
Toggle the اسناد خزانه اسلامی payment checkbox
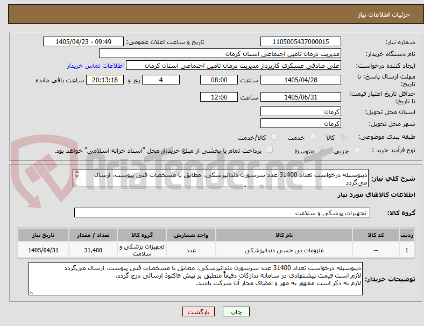(x=270, y=150)
